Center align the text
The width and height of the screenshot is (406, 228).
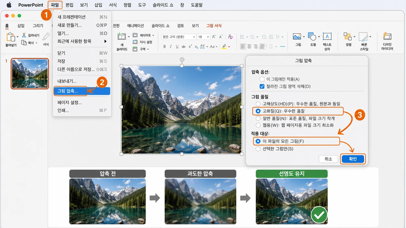[249, 47]
